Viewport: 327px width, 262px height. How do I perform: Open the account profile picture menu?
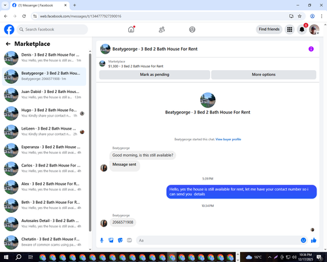pos(314,29)
